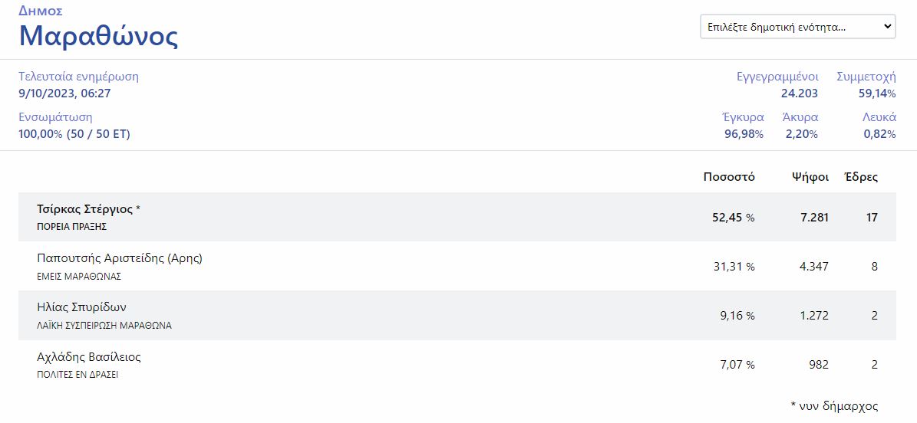Click the last update timestamp 9/10/2023
This screenshot has width=917, height=423.
tap(64, 93)
